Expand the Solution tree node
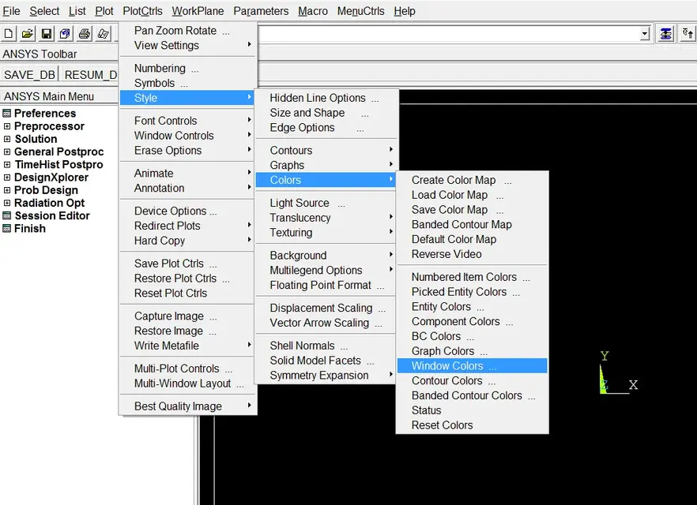 6,139
